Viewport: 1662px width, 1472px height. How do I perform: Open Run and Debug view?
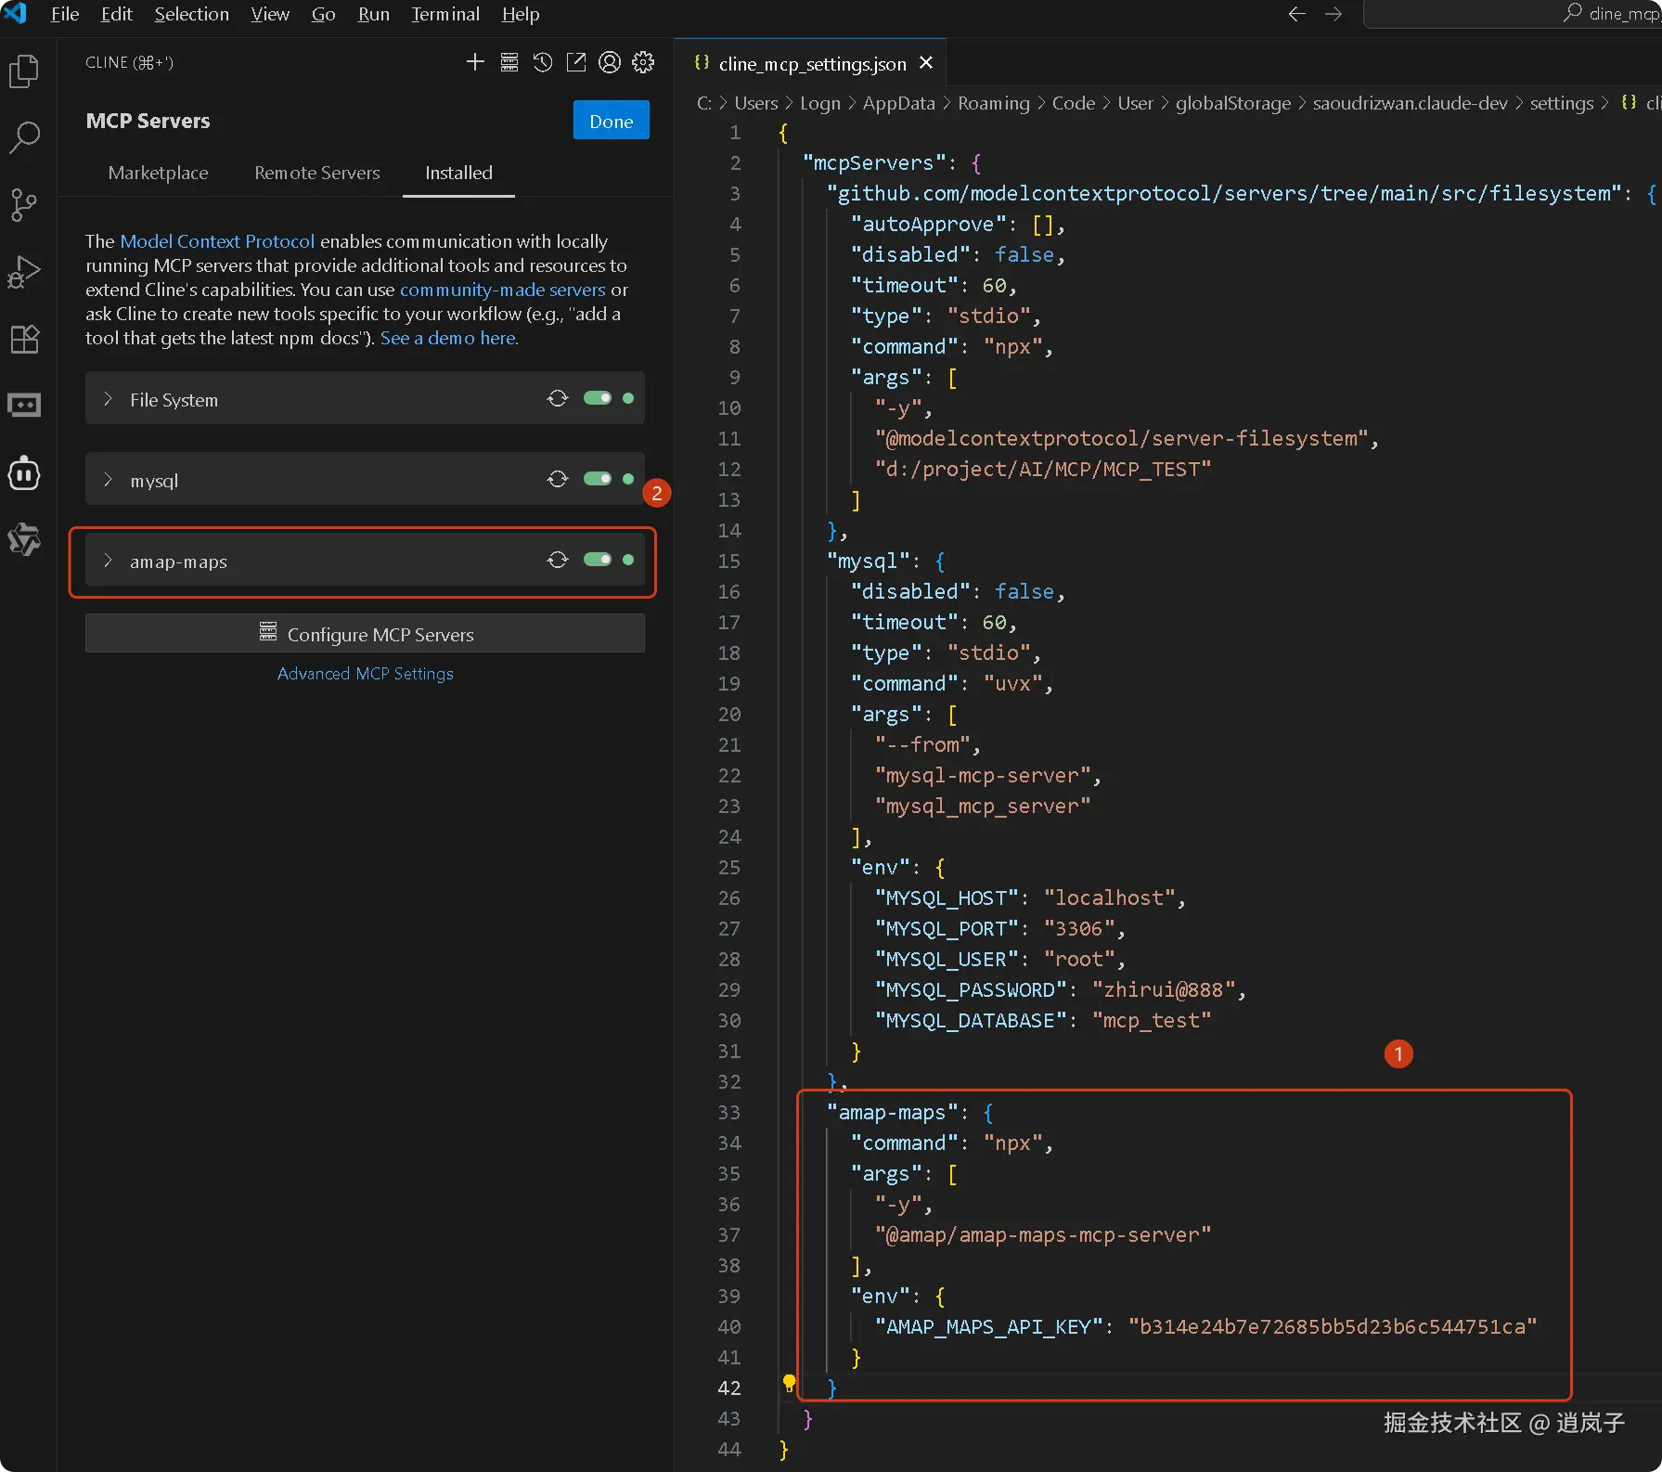(24, 272)
